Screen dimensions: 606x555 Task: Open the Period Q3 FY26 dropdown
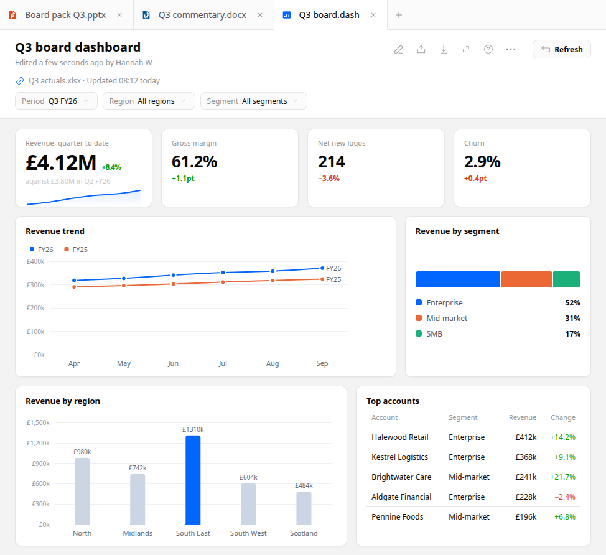[56, 101]
